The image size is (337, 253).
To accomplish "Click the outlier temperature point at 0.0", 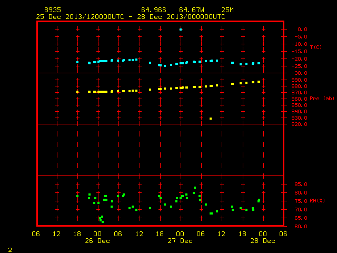I will coord(181,30).
